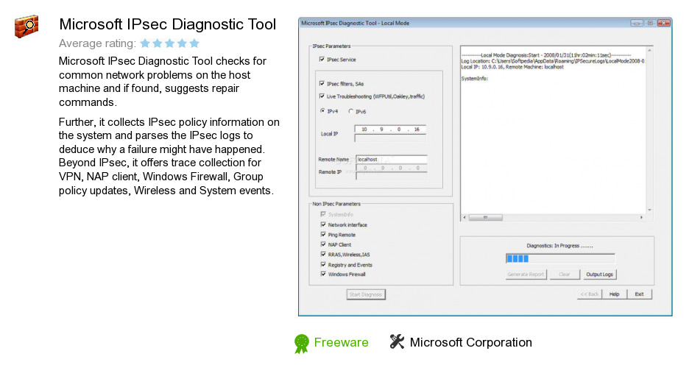
Task: Toggle the Windows Firewall checkbox
Action: [323, 274]
